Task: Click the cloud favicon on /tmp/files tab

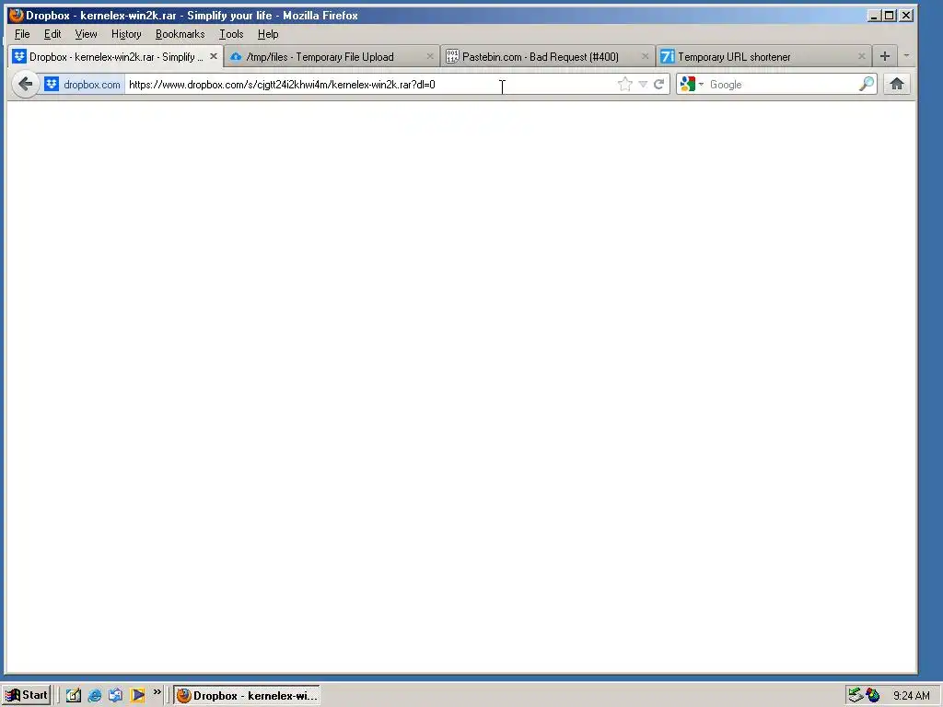Action: click(x=236, y=56)
